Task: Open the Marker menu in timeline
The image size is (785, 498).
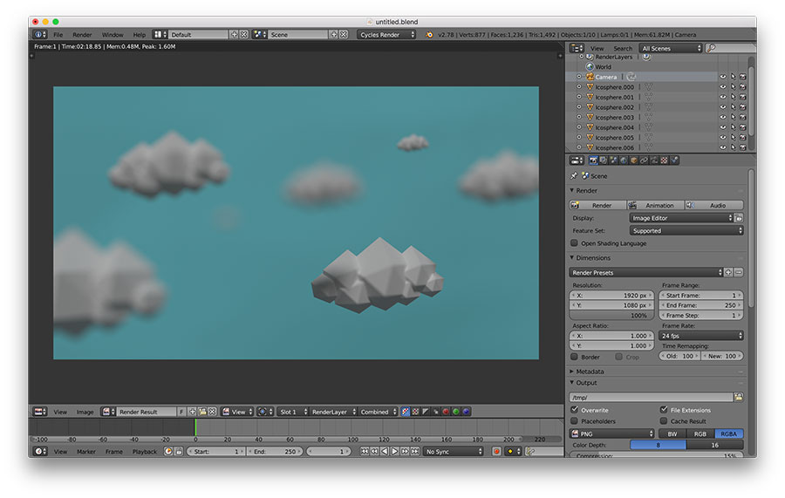Action: click(86, 452)
